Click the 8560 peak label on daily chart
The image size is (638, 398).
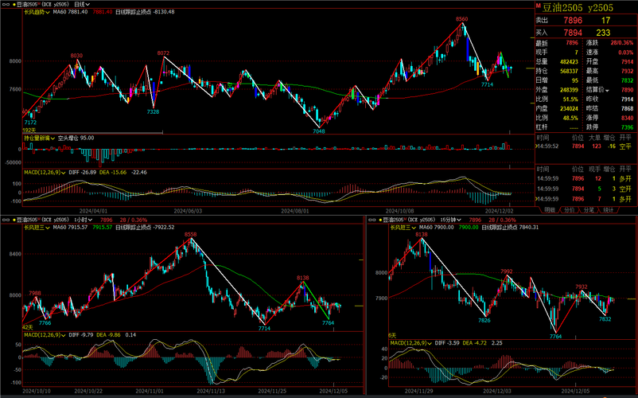click(x=461, y=18)
